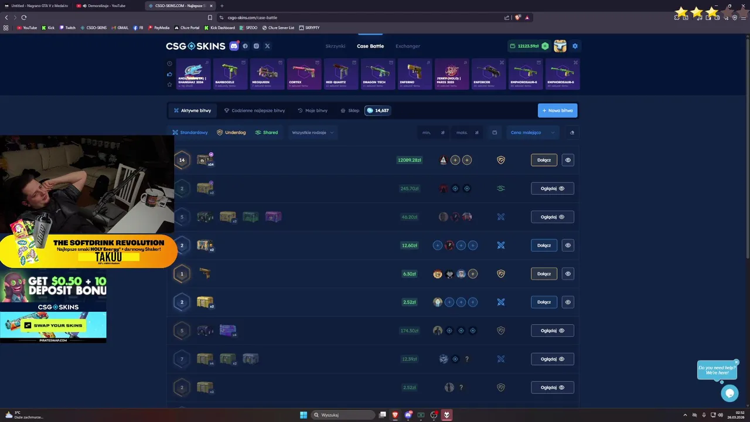Toggle the Shared battle mode filter
Viewport: 750px width, 422px height.
[x=267, y=132]
